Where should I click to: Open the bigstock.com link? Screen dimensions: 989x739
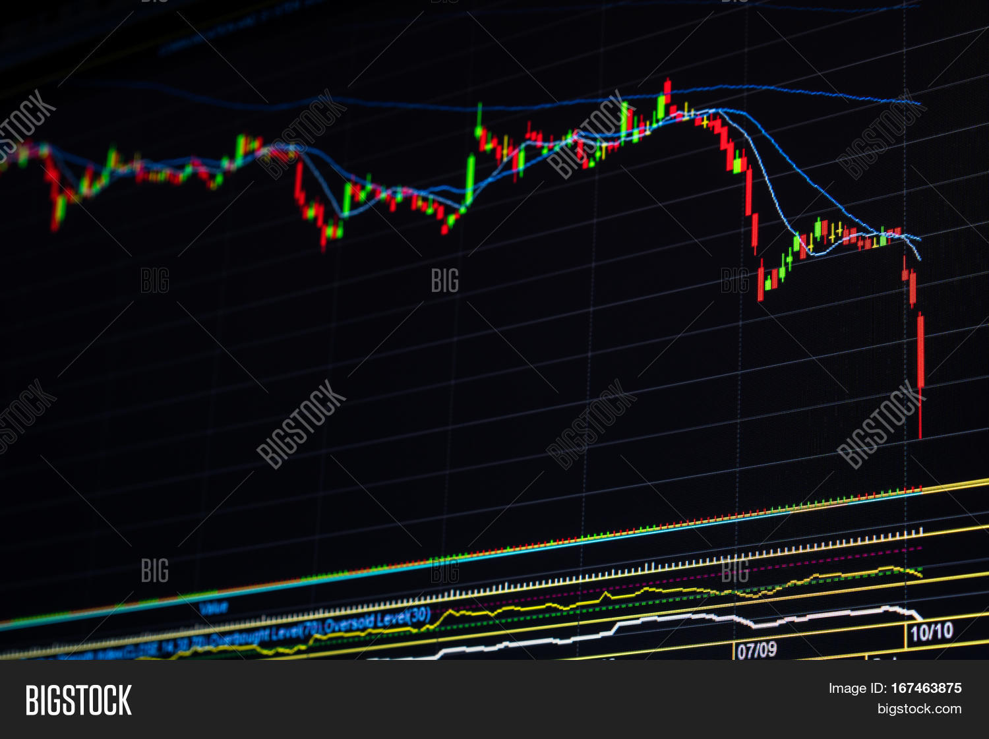click(919, 709)
